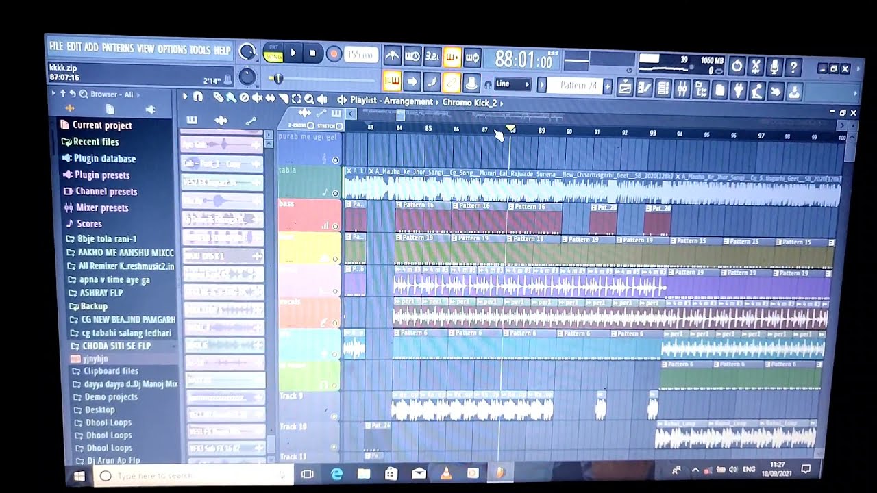Screen dimensions: 877x493
Task: Click the Stop button
Action: click(312, 53)
